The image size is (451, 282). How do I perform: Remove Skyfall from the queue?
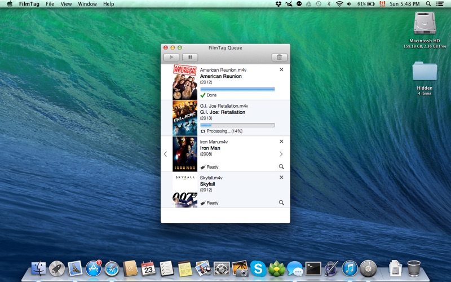click(281, 177)
